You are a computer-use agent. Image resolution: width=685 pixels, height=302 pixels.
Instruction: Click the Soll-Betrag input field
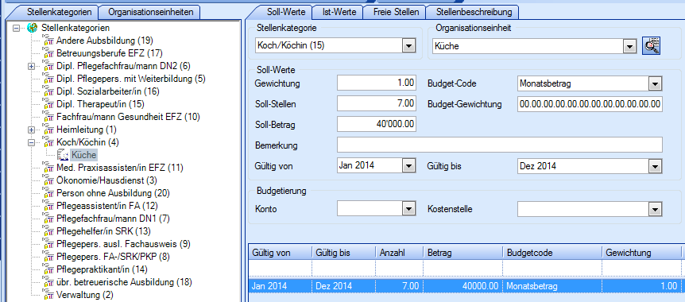(377, 125)
